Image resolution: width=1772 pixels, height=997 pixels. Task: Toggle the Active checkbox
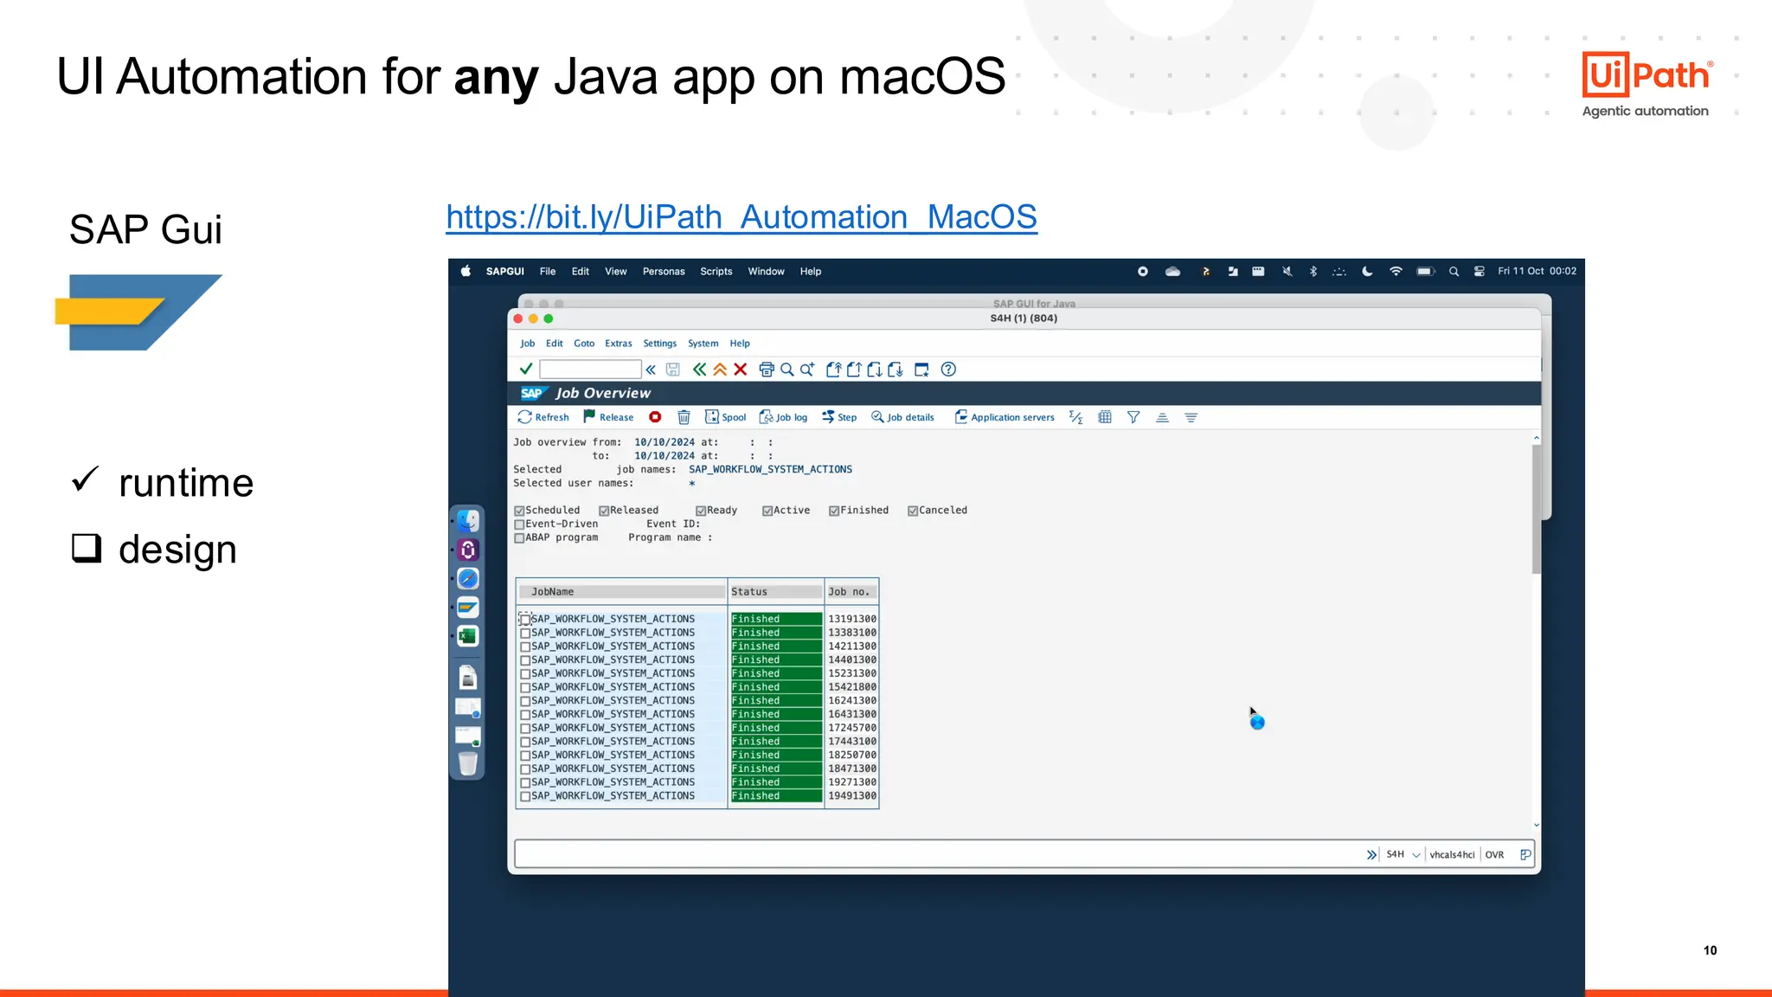(767, 511)
